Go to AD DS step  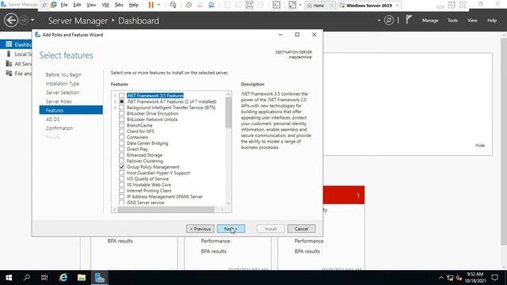(53, 120)
